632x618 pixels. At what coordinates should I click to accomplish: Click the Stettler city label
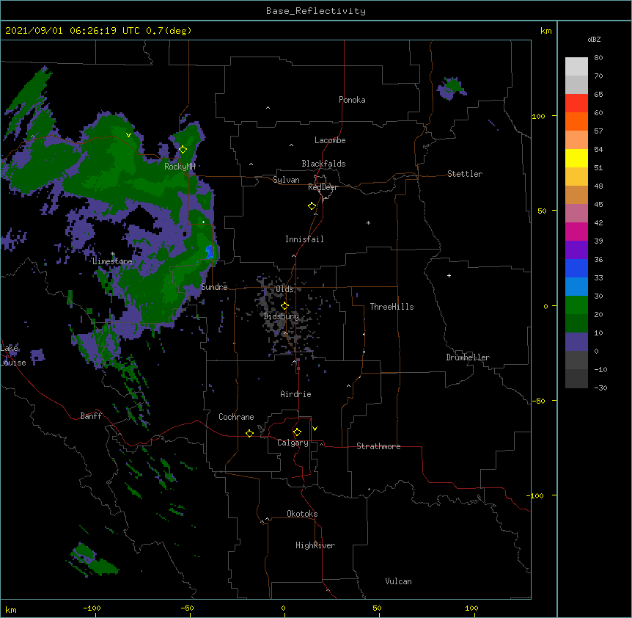pos(465,174)
